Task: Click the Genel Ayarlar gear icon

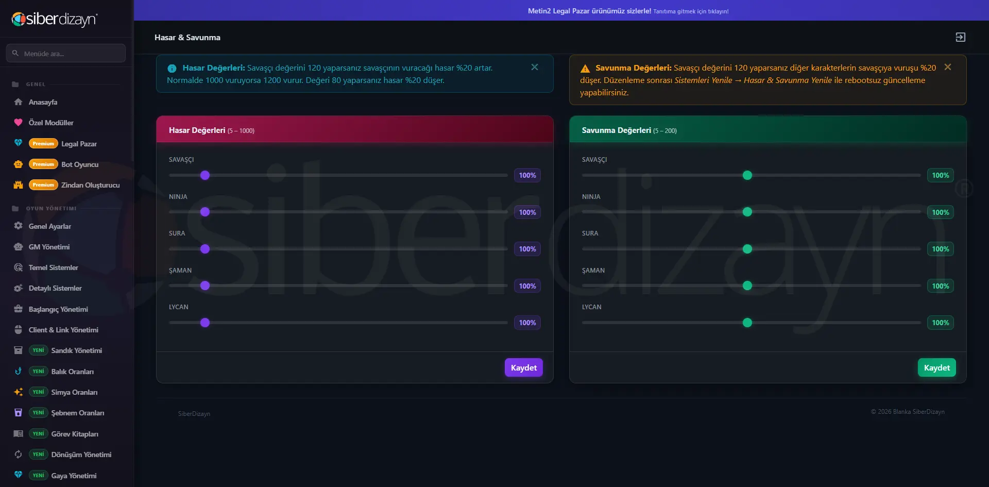Action: click(19, 226)
